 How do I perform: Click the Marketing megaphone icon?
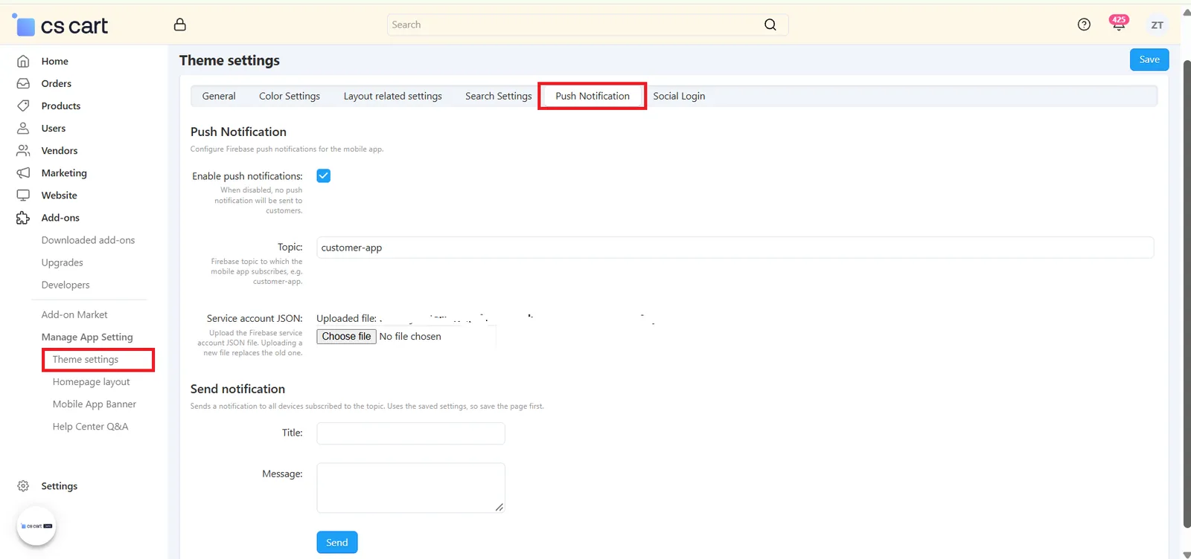23,172
